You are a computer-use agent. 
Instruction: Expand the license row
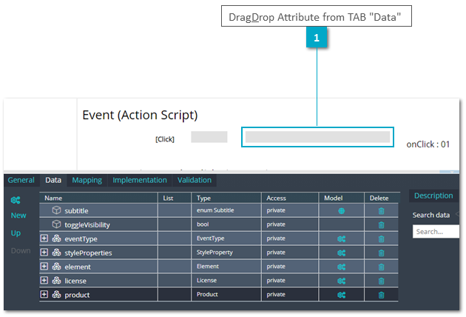(x=44, y=280)
